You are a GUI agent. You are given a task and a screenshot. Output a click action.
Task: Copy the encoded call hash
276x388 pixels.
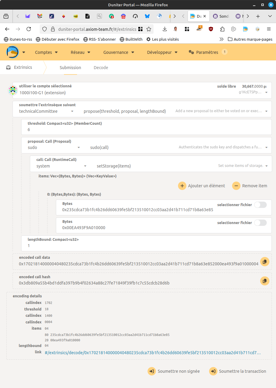coord(264,281)
